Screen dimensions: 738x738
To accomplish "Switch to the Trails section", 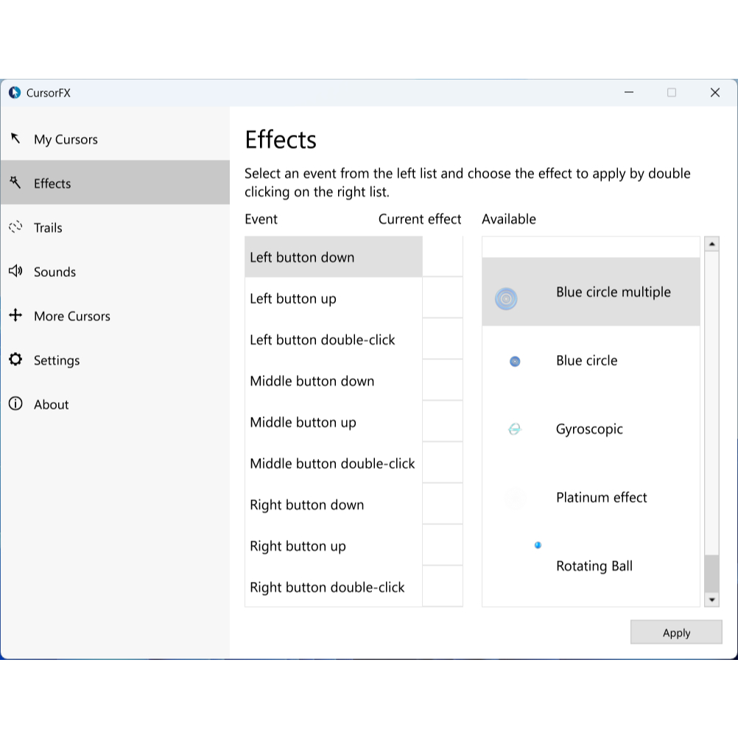I will pyautogui.click(x=48, y=228).
